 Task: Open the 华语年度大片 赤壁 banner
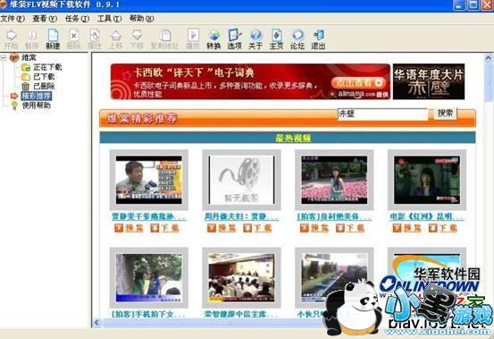[x=429, y=81]
